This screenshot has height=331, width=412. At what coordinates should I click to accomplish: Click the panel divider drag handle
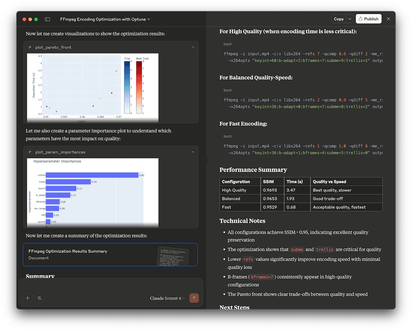click(x=206, y=160)
